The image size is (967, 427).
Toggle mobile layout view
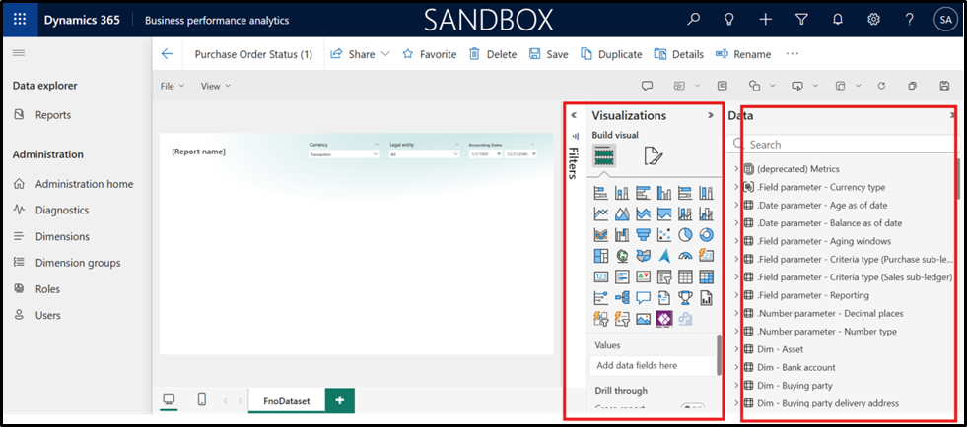[202, 399]
